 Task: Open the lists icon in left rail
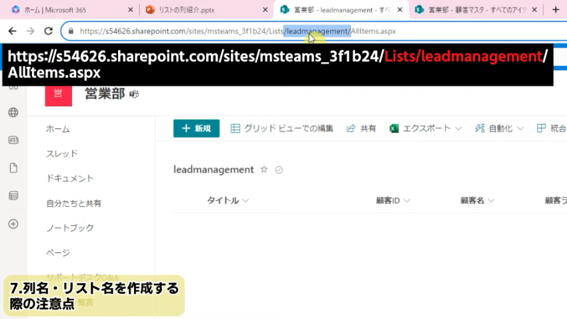pyautogui.click(x=13, y=196)
